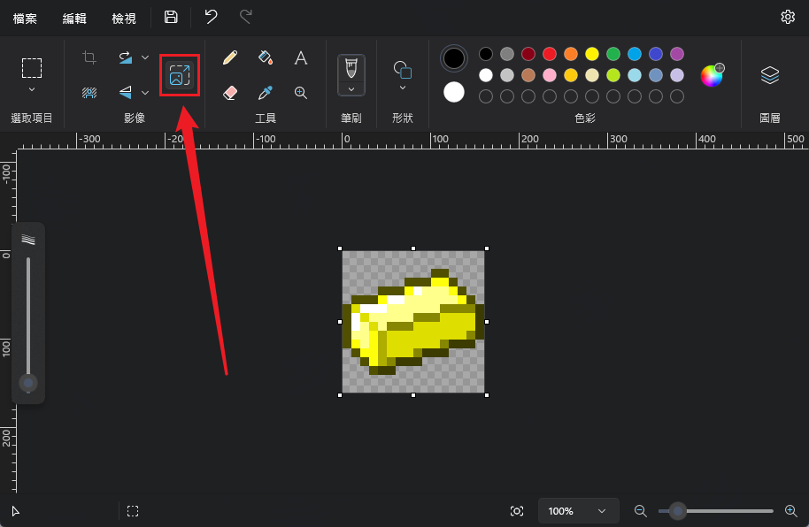Click the flip image icon
Viewport: 809px width, 527px height.
[126, 93]
